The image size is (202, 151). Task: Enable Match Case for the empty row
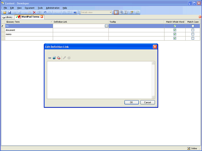[193, 38]
